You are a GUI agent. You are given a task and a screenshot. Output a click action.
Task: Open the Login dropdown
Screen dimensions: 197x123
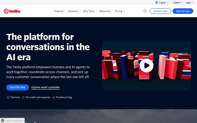[x=189, y=2]
